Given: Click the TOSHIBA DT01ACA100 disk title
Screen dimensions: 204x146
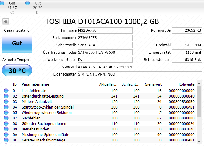Looking at the screenshot, I should tap(102, 21).
